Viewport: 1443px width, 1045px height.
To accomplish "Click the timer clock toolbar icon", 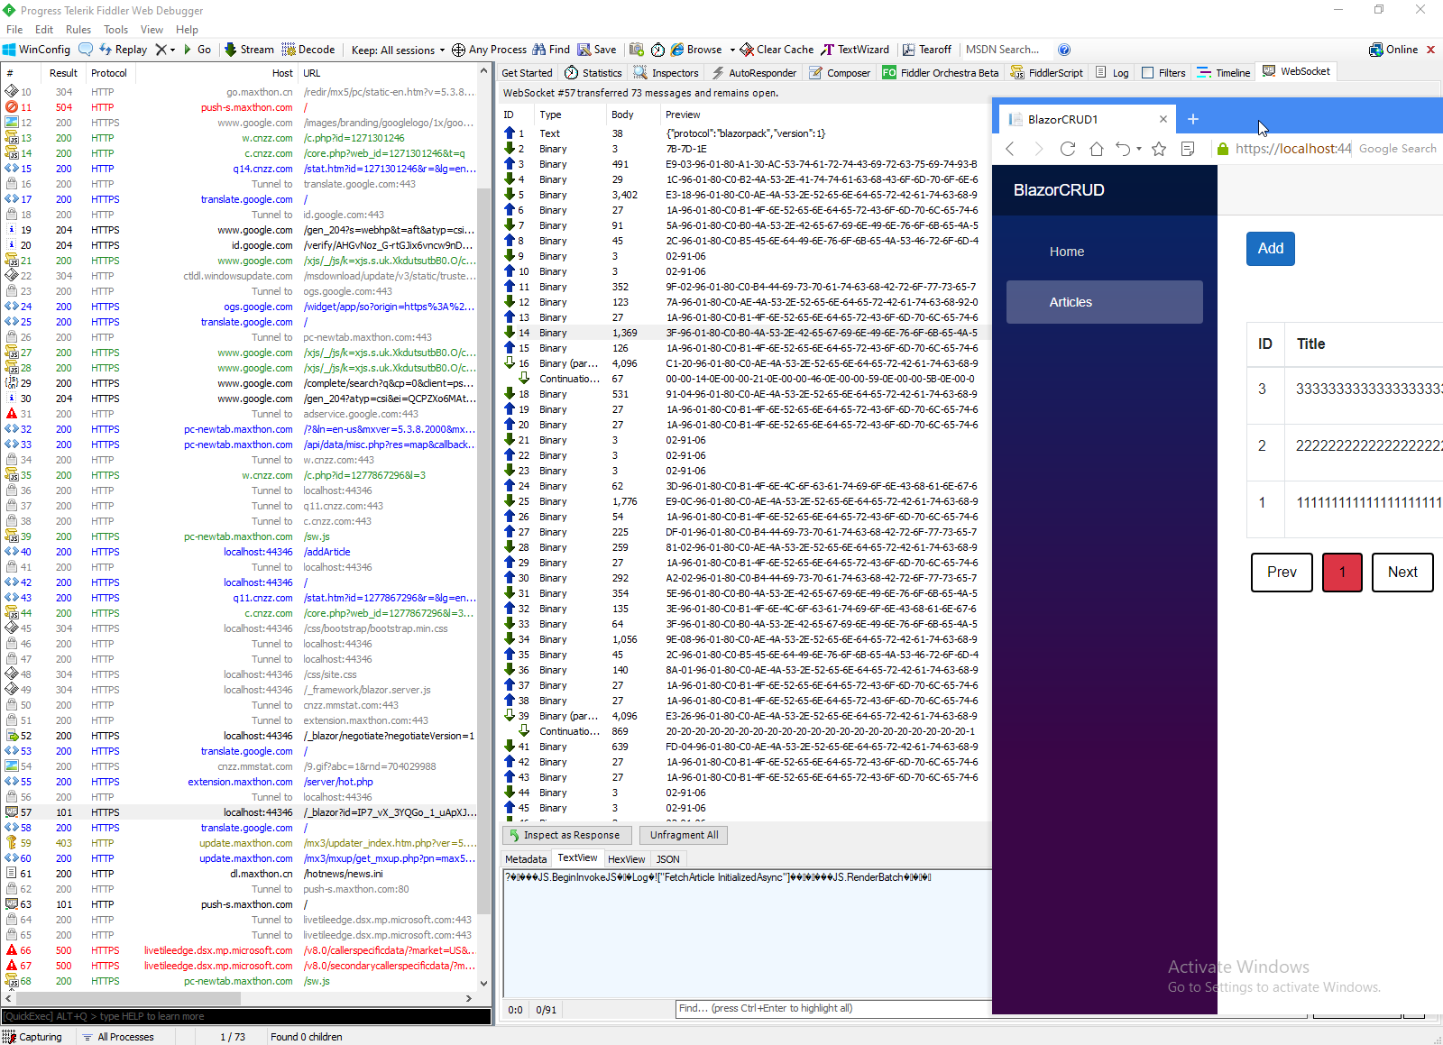I will click(x=657, y=50).
